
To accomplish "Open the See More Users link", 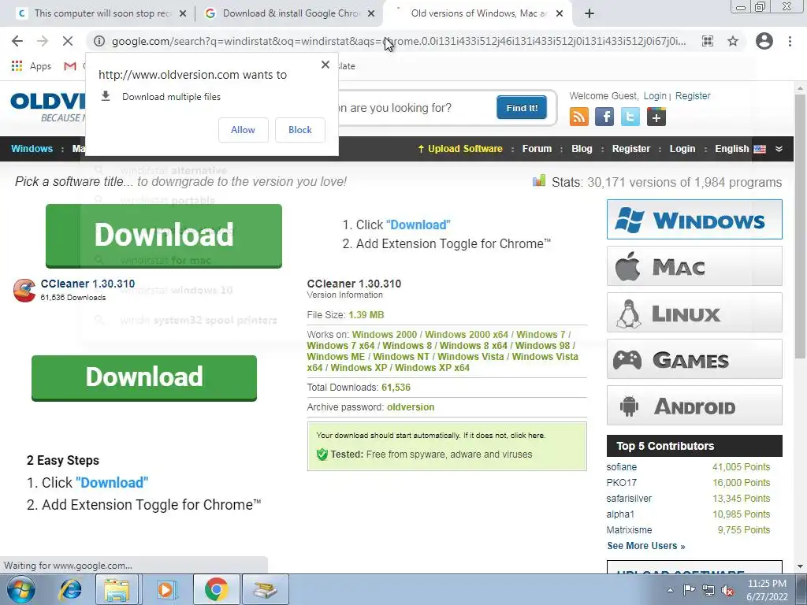I will pos(646,546).
